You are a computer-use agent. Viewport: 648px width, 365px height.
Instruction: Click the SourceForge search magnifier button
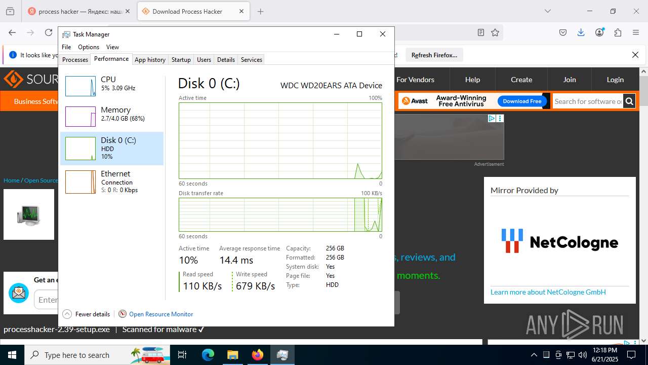point(629,101)
